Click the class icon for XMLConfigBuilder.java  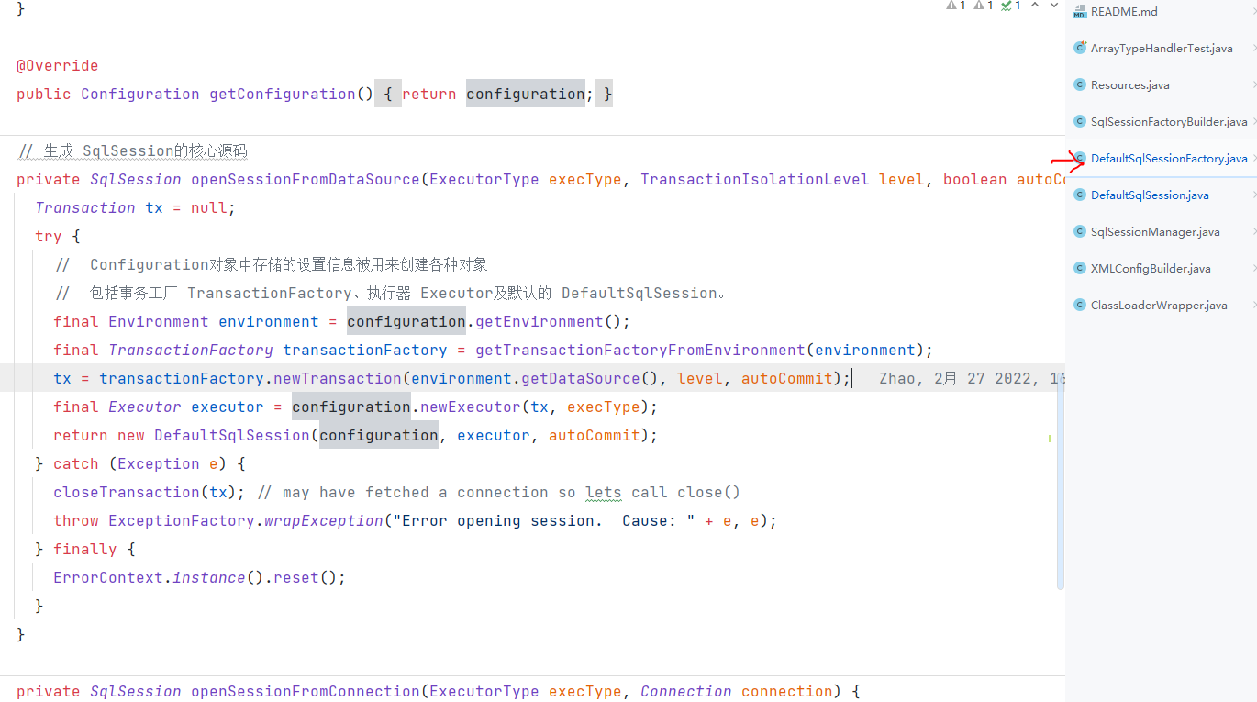tap(1080, 268)
